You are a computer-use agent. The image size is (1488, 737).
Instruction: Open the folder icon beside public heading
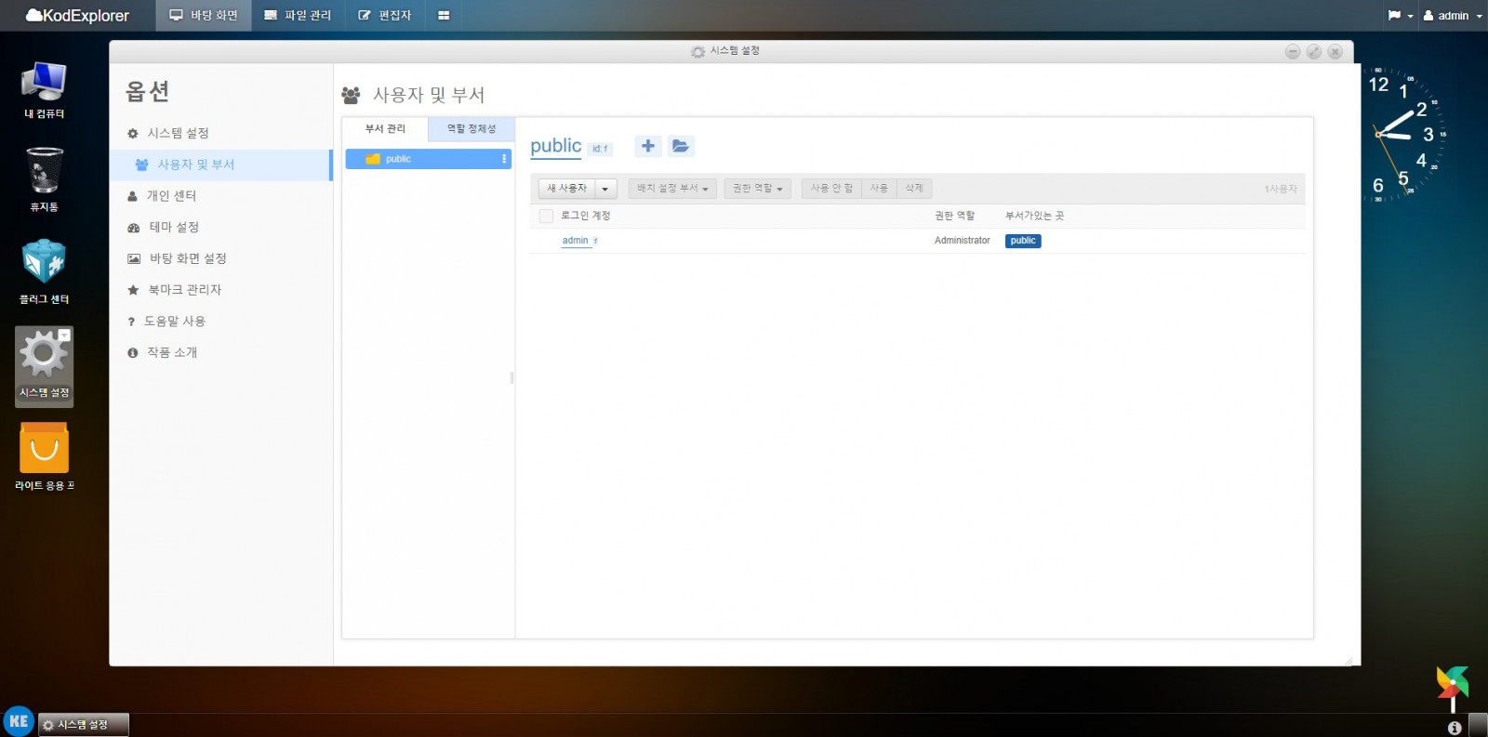pyautogui.click(x=681, y=146)
